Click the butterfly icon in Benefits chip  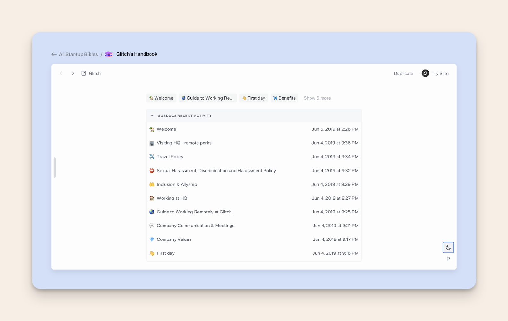275,98
